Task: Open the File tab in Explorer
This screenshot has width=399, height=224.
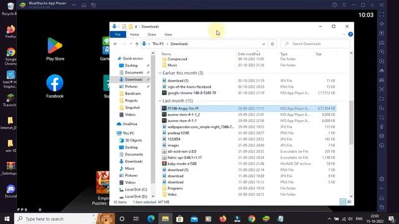Action: tap(118, 34)
